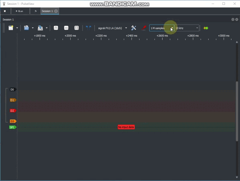This screenshot has width=240, height=181.
Task: Click the stop square icon in the tab bar
Action: [5, 11]
